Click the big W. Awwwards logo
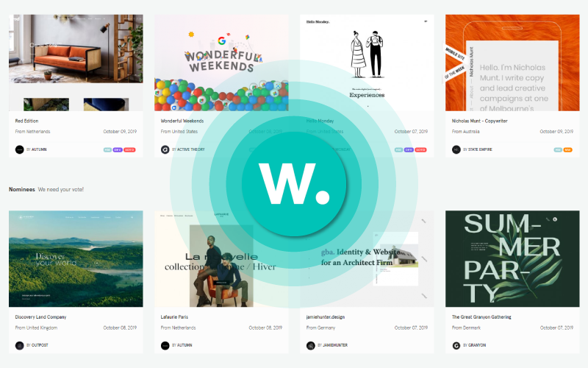This screenshot has height=368, width=588. (x=294, y=184)
